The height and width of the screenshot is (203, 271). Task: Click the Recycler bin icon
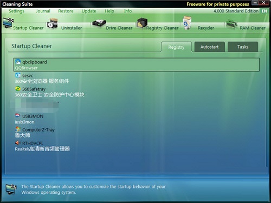point(187,23)
